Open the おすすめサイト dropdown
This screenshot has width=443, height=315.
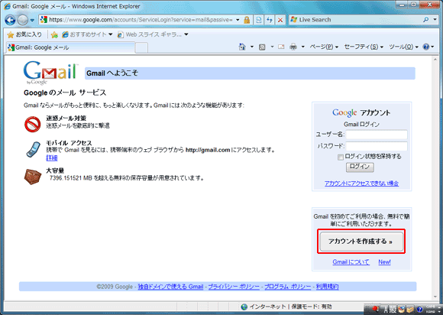click(x=88, y=34)
